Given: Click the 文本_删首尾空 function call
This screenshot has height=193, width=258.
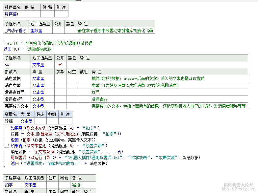Looking at the screenshot, I should tap(39, 134).
